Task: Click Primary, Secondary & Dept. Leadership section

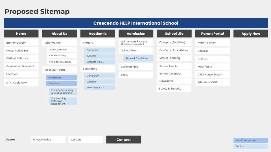Action: coord(63,91)
